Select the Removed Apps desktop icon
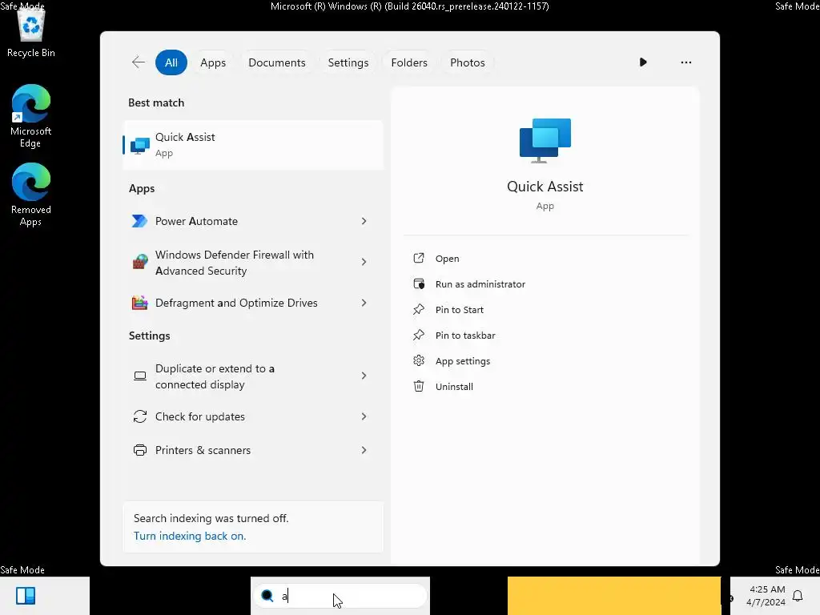820x615 pixels. [31, 195]
